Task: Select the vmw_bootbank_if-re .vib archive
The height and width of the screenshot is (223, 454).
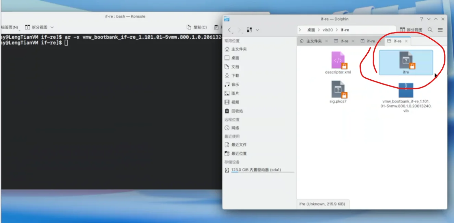Action: [x=406, y=98]
